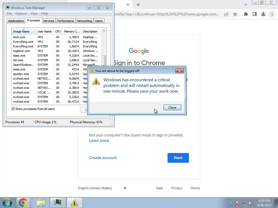Select the SearchIndexer process row
Image resolution: width=278 pixels, height=208 pixels.
(56, 64)
